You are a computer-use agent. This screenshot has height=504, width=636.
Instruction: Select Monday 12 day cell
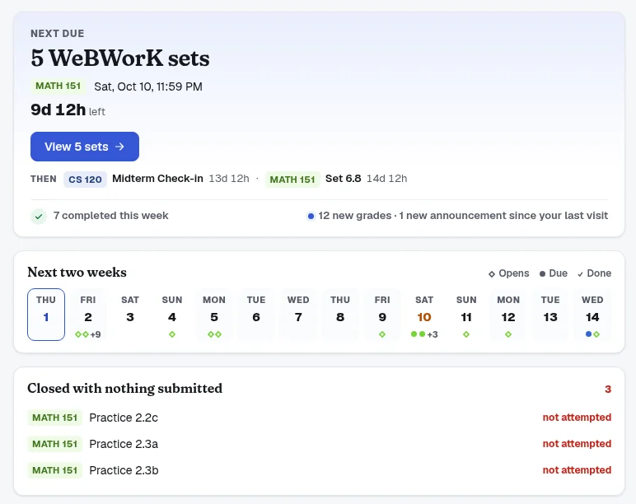point(508,315)
